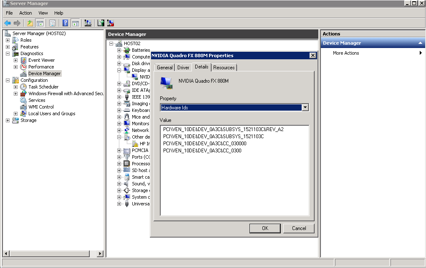Toggle the Show/Hide Action Pane icon
Image resolution: width=426 pixels, height=268 pixels.
click(x=76, y=23)
